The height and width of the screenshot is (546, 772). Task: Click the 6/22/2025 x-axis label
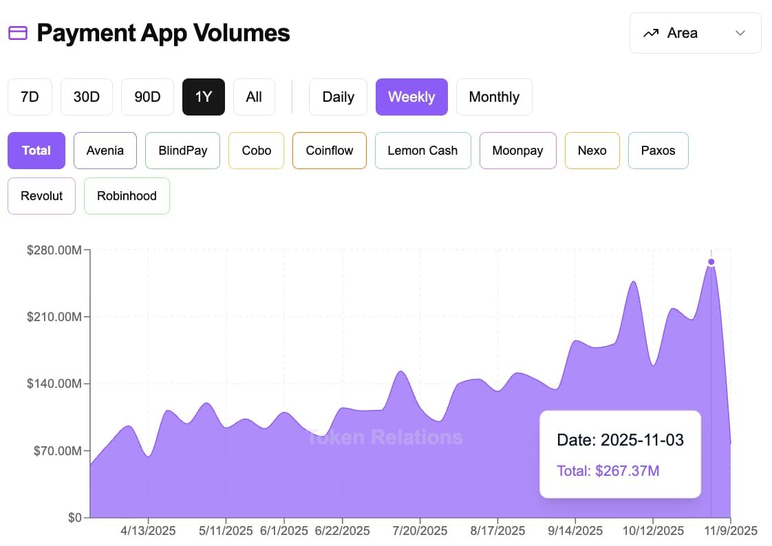[x=342, y=531]
